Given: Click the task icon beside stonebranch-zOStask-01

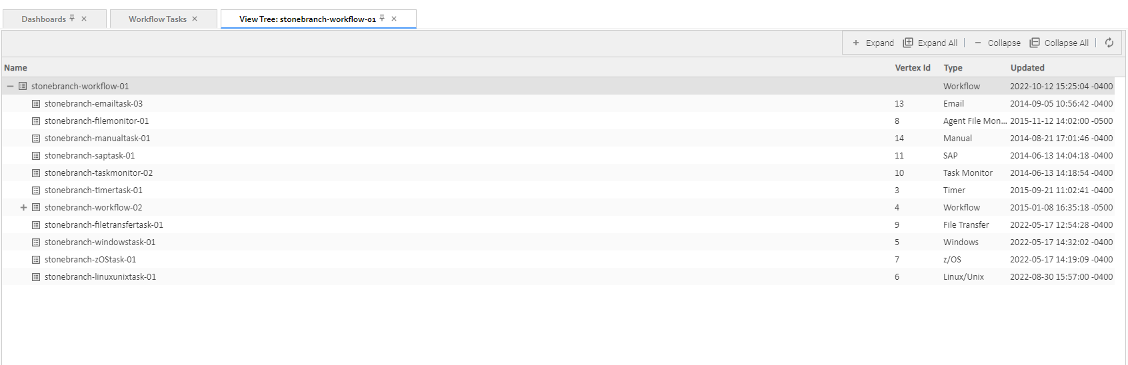Looking at the screenshot, I should click(36, 260).
